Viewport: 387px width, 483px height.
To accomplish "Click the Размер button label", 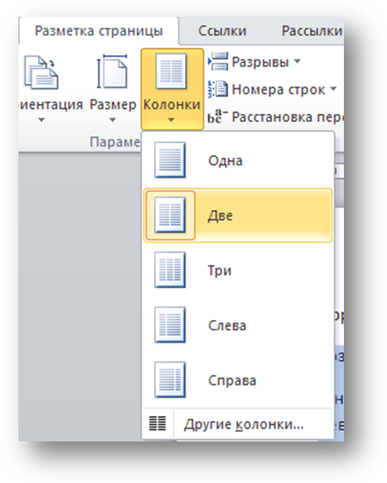I will [x=113, y=105].
